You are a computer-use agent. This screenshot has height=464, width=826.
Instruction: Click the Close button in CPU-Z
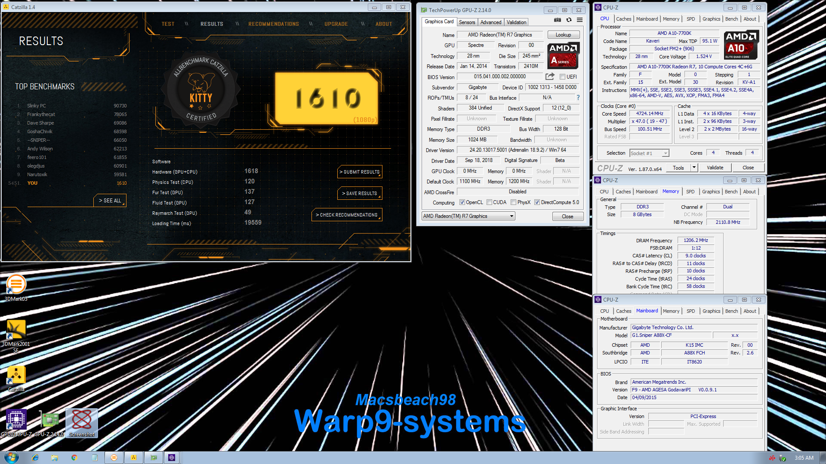[748, 168]
